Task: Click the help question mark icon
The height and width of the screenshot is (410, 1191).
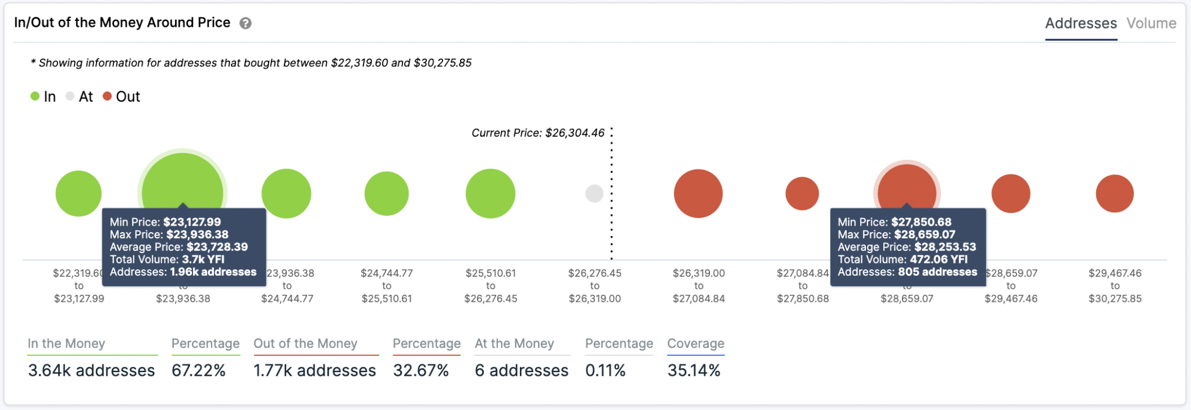Action: coord(245,23)
